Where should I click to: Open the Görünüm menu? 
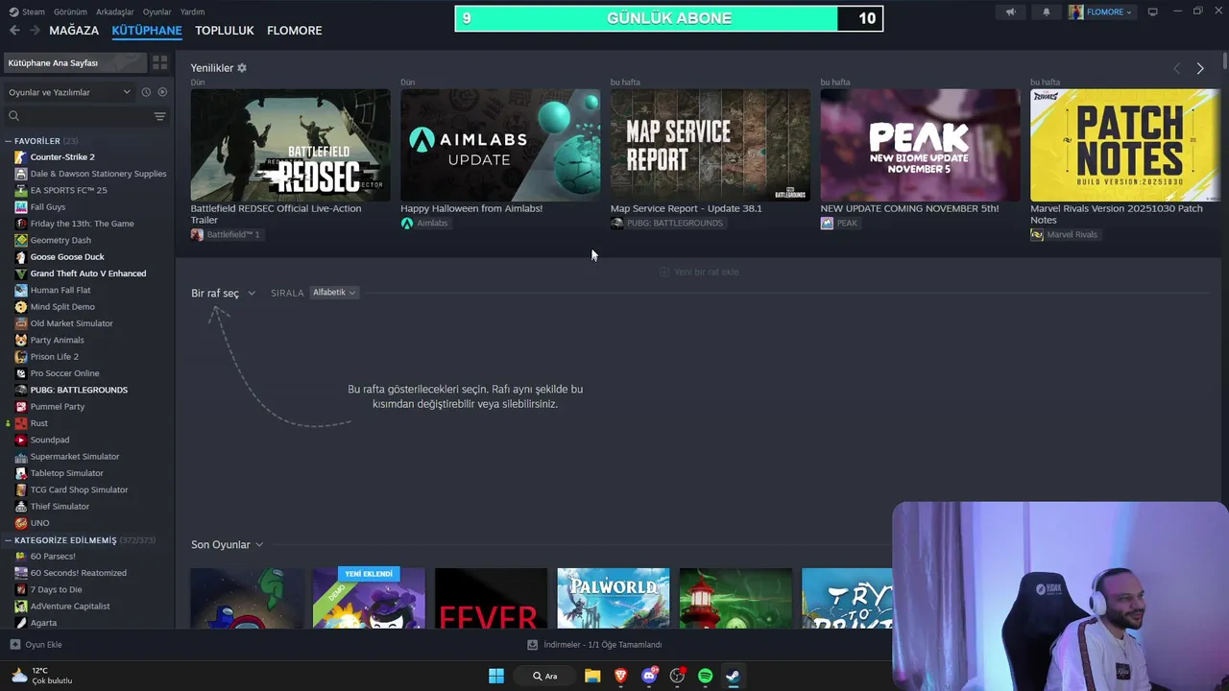click(x=70, y=12)
